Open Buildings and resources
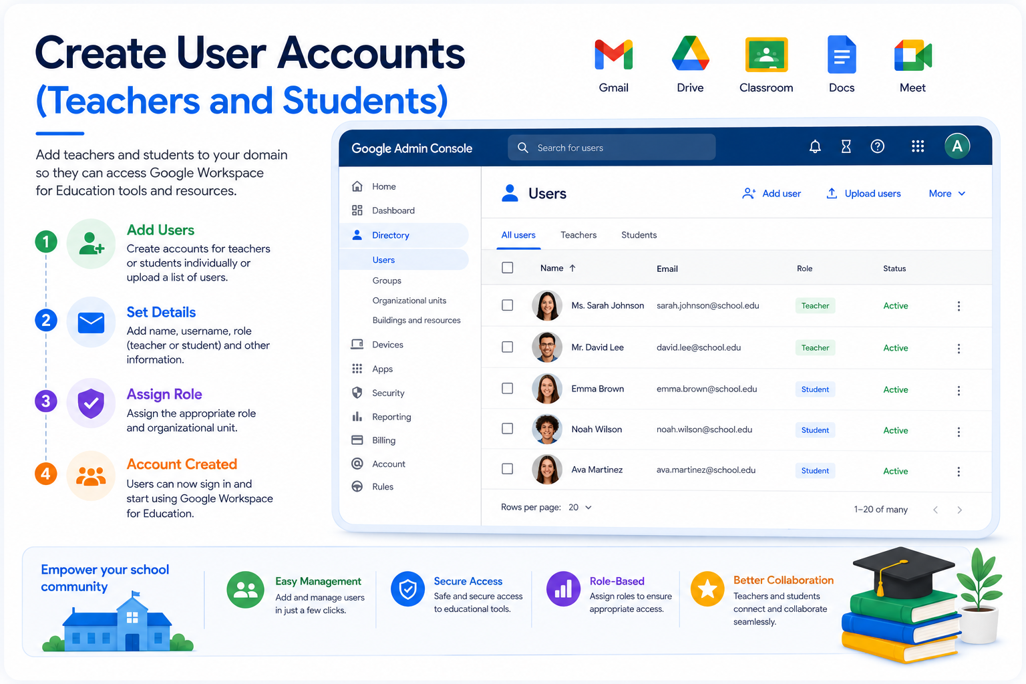 coord(417,321)
